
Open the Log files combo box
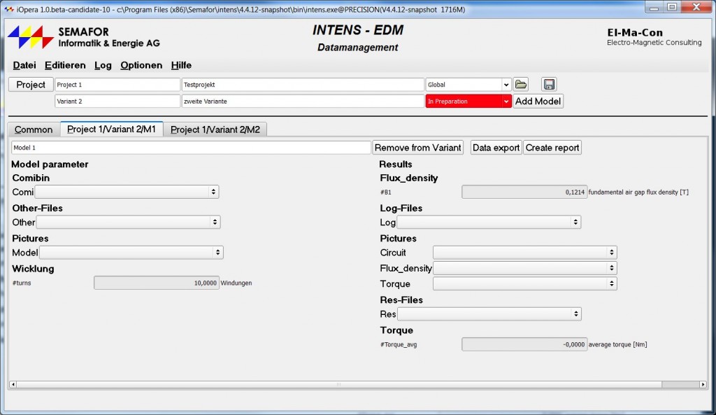click(x=489, y=222)
